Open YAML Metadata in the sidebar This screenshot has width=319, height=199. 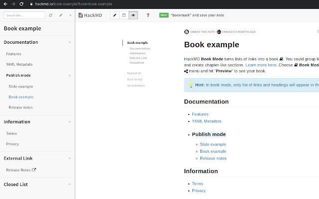click(19, 64)
